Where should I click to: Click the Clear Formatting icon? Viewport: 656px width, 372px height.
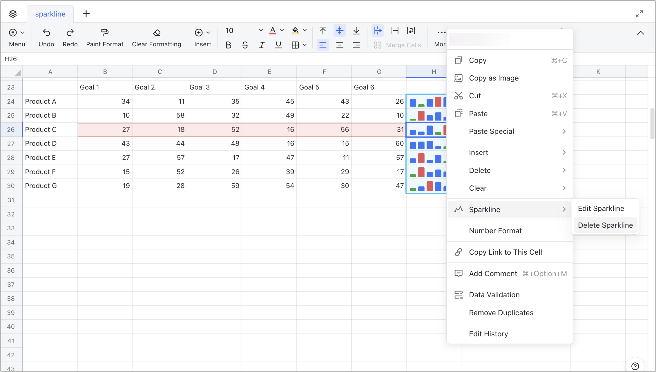coord(157,32)
